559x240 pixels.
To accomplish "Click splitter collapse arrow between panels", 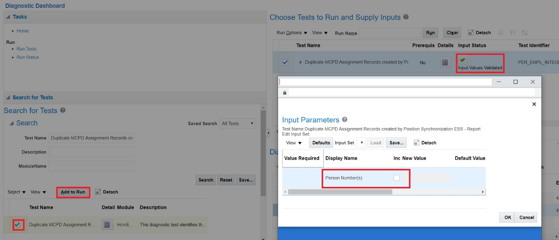I will 268,133.
